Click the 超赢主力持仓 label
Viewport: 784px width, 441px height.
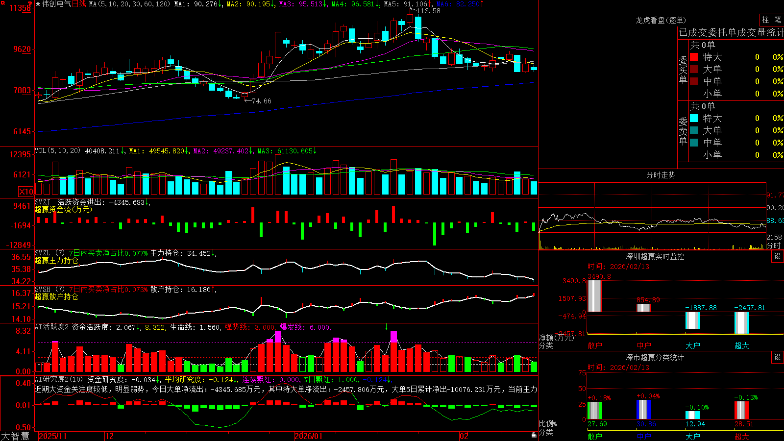point(56,260)
